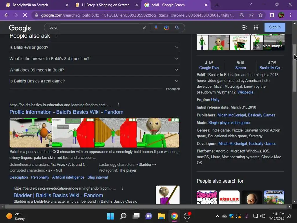This screenshot has height=223, width=297.
Task: Open Bladder result thumbnail image
Action: click(x=167, y=195)
